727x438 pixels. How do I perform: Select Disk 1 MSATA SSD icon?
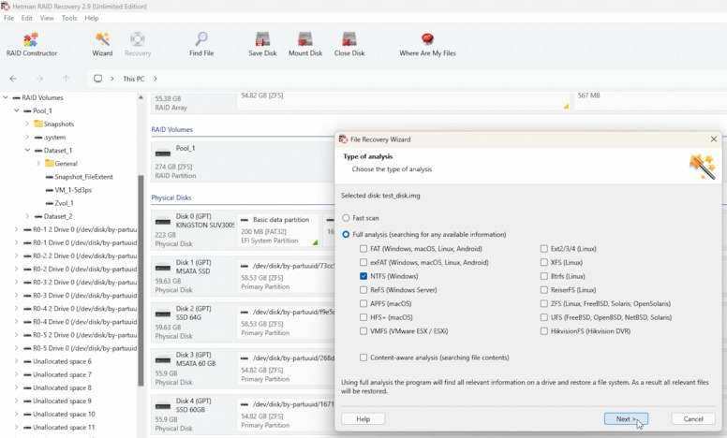point(163,267)
